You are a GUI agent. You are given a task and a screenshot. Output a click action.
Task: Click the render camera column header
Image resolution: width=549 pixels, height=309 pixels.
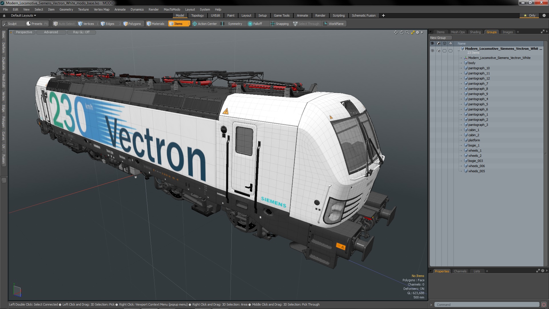pos(439,43)
